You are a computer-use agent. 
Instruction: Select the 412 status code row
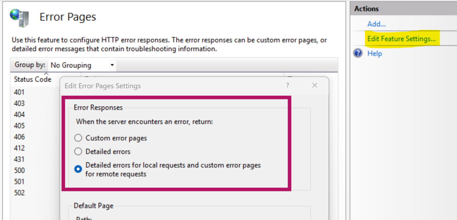tap(19, 148)
